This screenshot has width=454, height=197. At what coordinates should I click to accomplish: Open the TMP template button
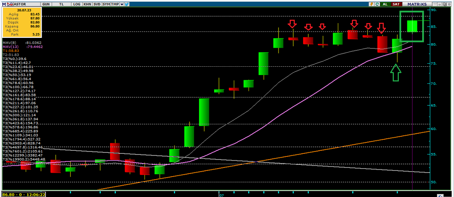pyautogui.click(x=115, y=4)
